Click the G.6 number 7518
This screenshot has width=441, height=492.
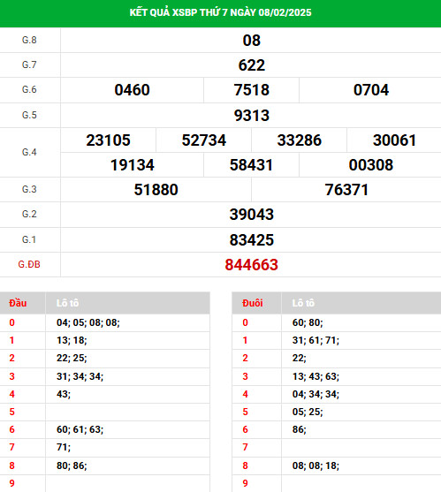[x=251, y=90]
